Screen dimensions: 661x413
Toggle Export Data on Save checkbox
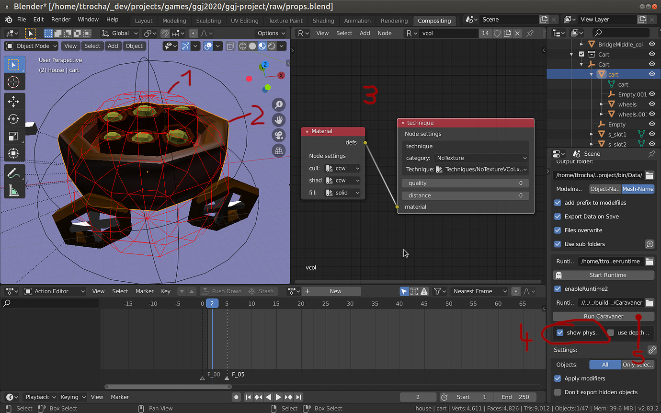tap(558, 217)
